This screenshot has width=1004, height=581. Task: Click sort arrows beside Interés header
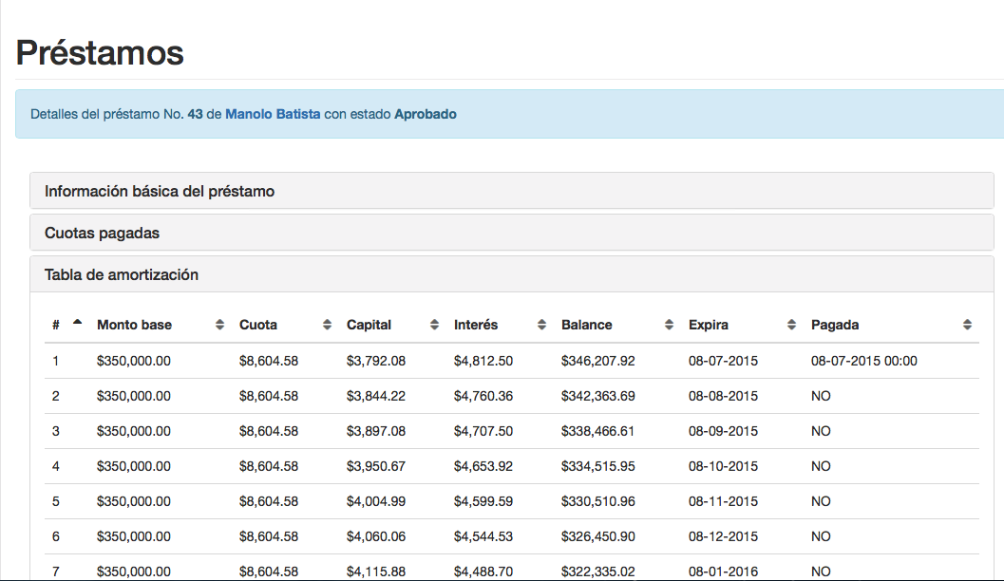(542, 325)
